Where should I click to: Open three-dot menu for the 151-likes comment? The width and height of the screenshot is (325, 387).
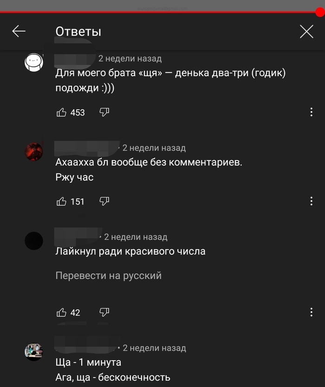click(x=312, y=201)
